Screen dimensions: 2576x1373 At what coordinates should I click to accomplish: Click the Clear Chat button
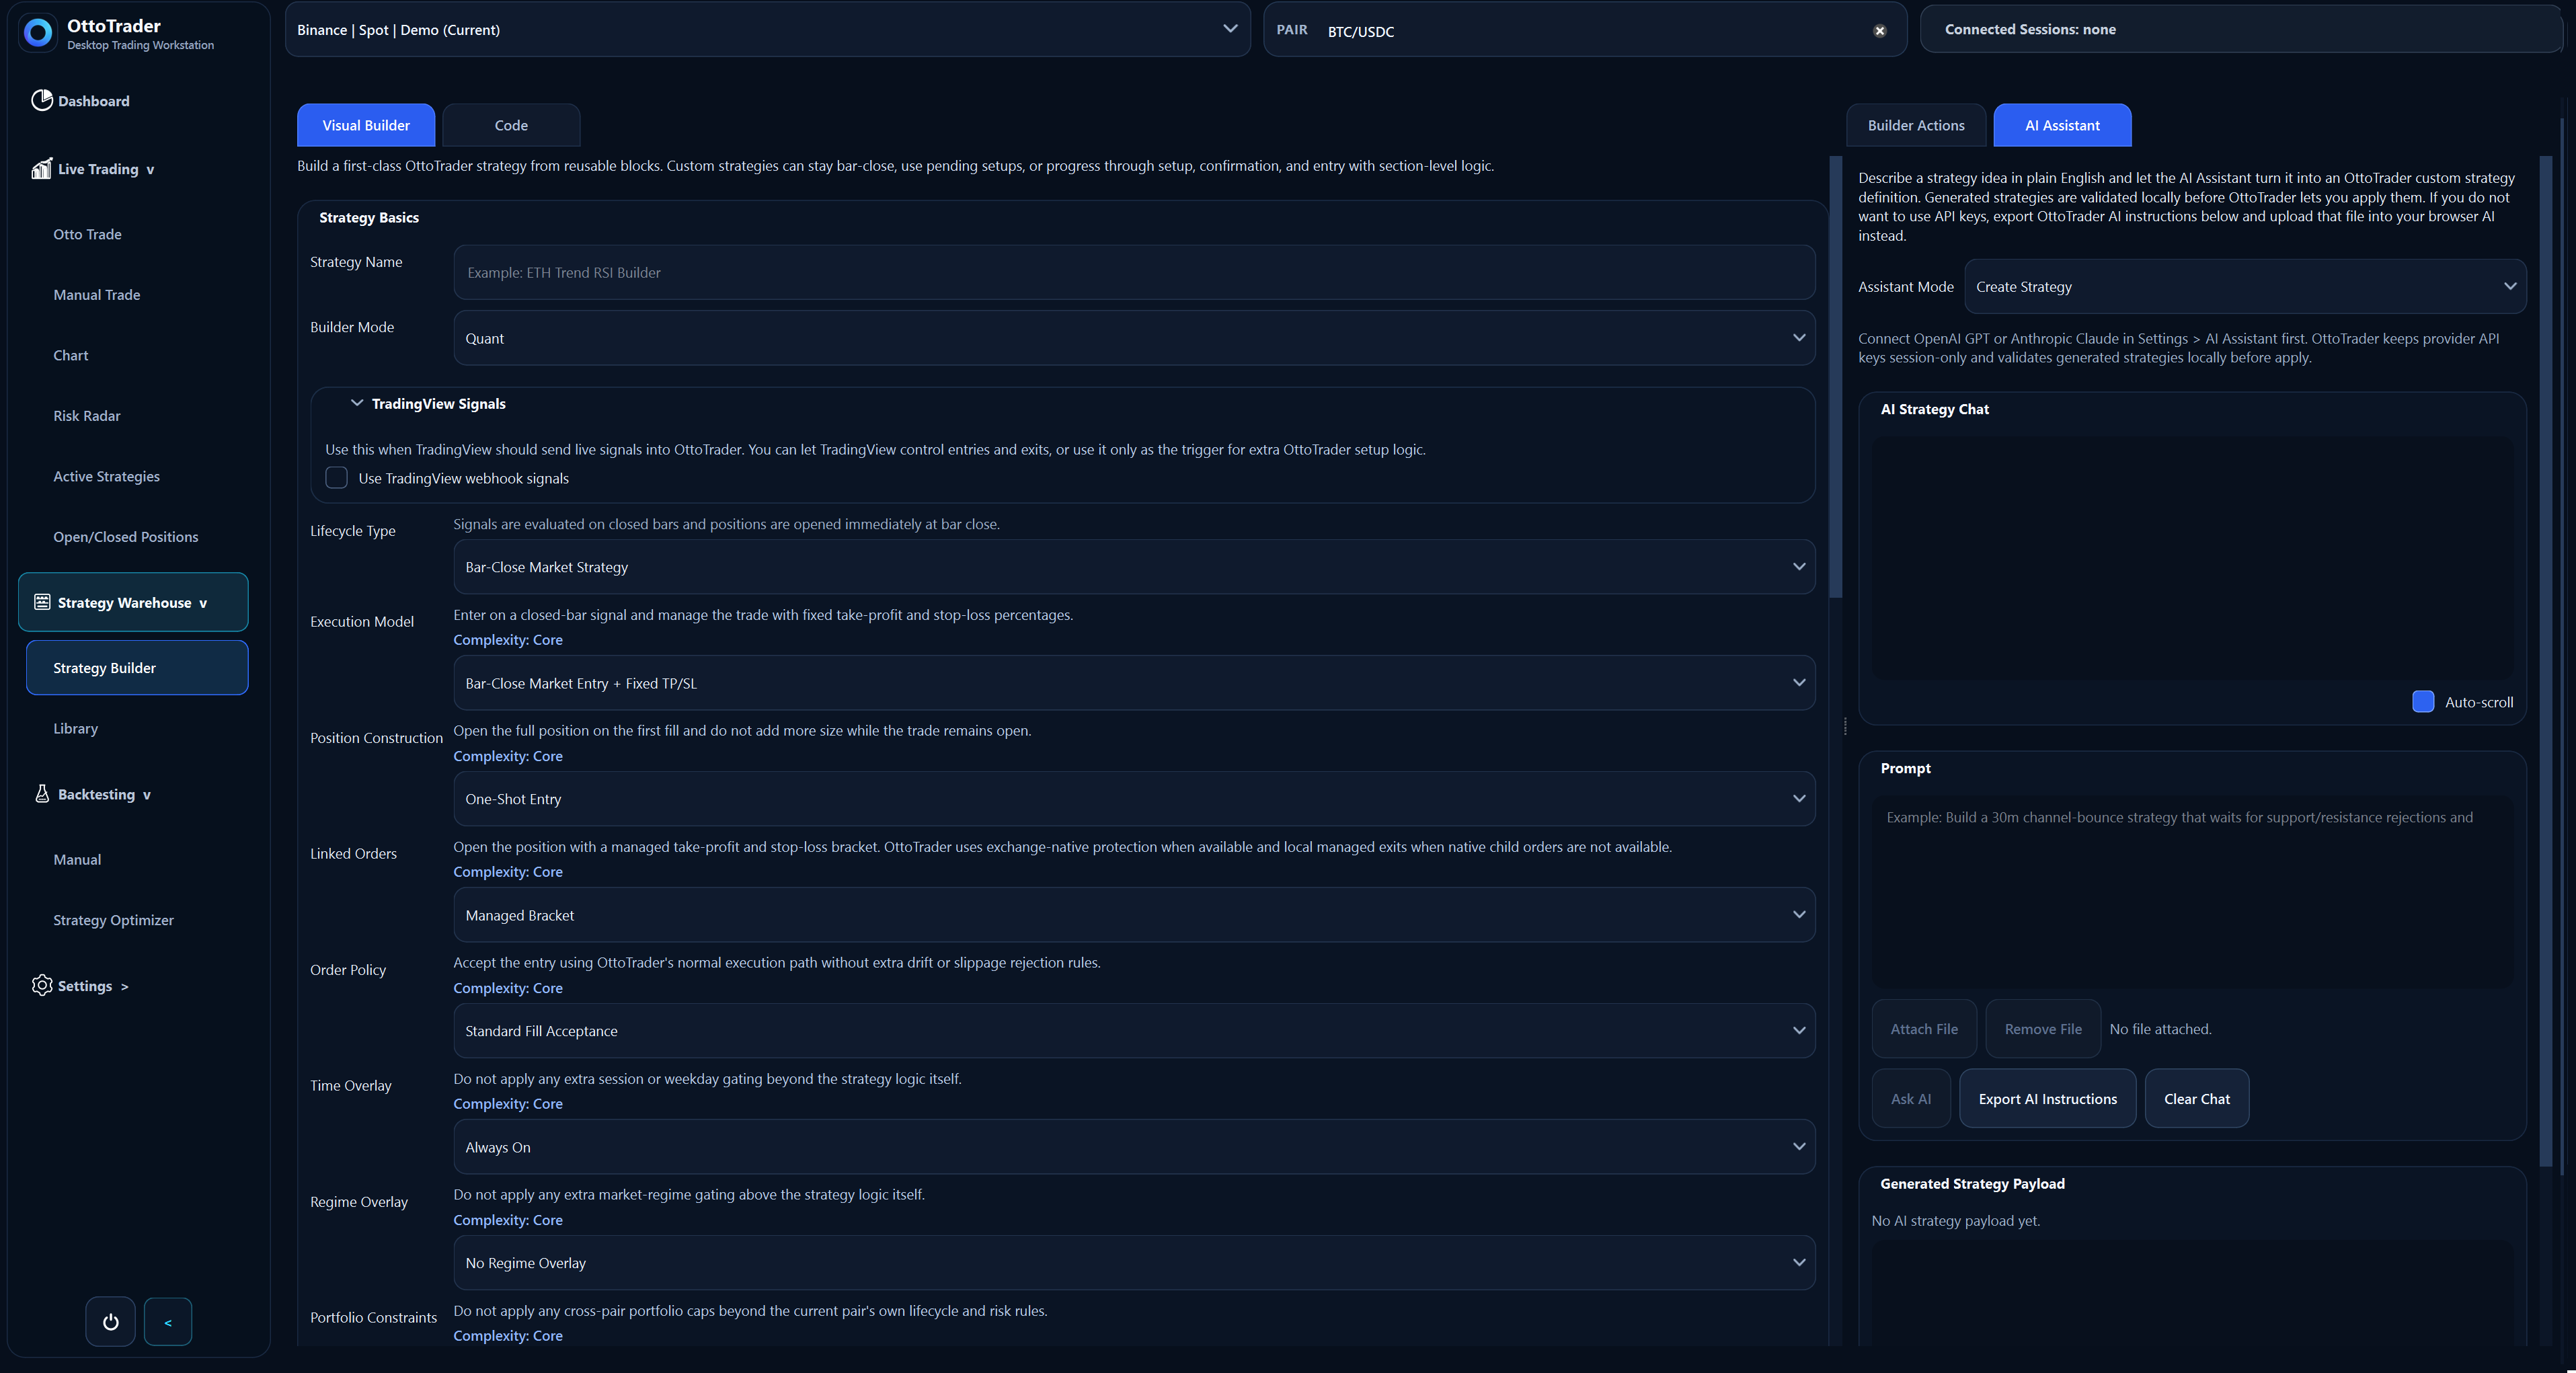pyautogui.click(x=2197, y=1099)
